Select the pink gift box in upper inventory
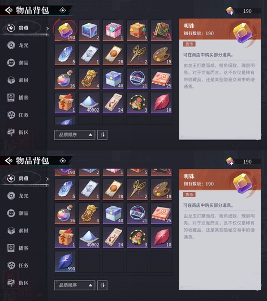The width and height of the screenshot is (267, 301). click(x=113, y=31)
